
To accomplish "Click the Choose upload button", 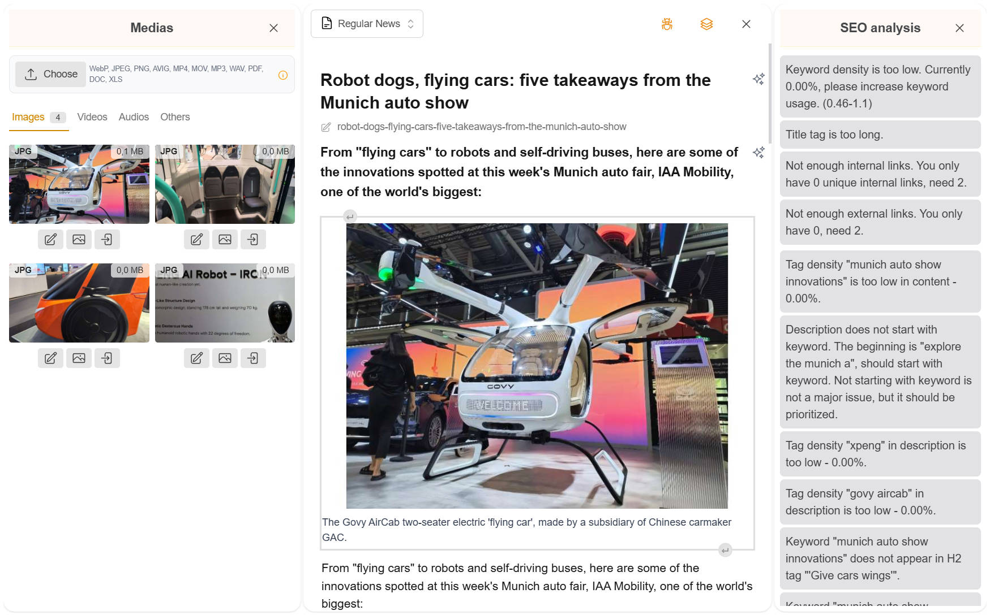I will coord(51,74).
